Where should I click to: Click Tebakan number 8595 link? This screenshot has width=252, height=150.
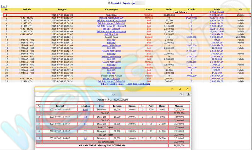point(85,109)
